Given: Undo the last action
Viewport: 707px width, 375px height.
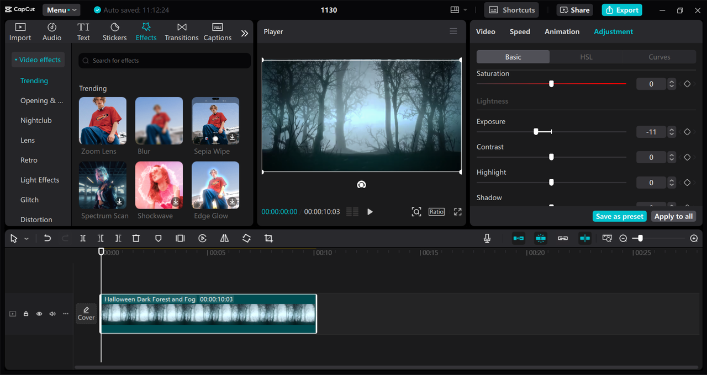Looking at the screenshot, I should click(48, 238).
